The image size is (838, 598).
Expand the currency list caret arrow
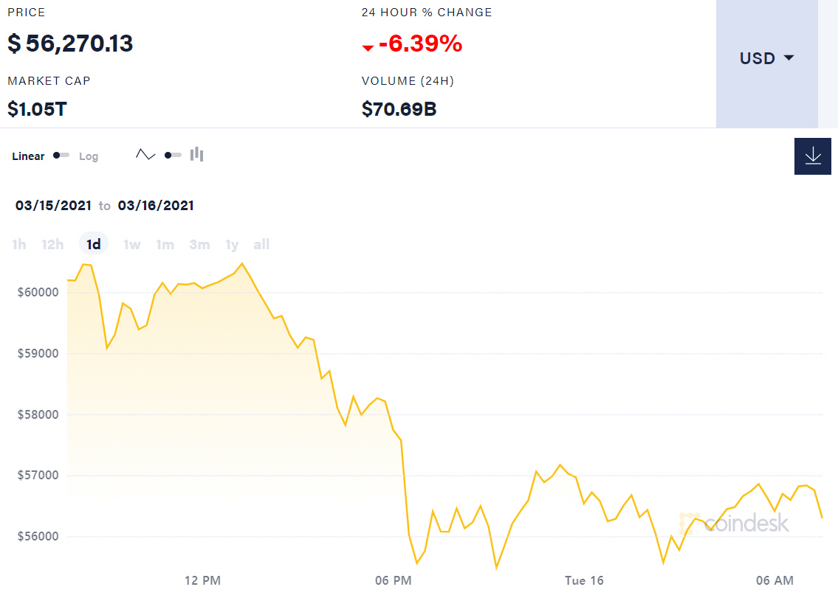click(x=789, y=58)
